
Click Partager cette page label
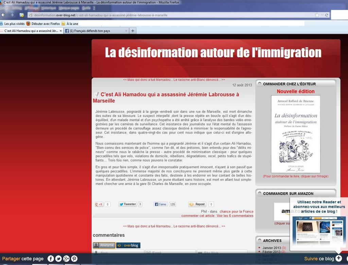(23, 259)
